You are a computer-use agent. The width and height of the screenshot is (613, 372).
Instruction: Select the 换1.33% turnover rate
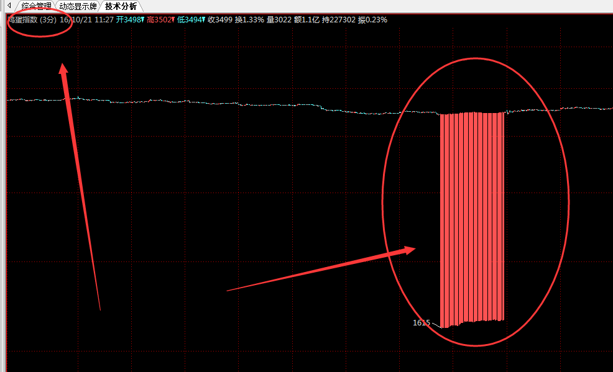(249, 20)
